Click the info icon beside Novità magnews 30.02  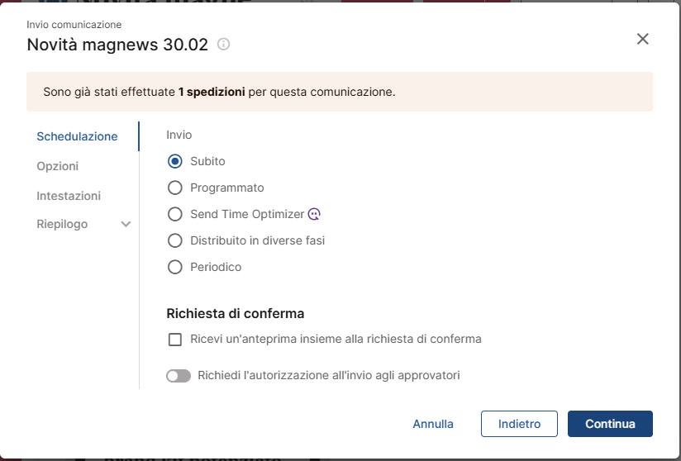coord(223,45)
